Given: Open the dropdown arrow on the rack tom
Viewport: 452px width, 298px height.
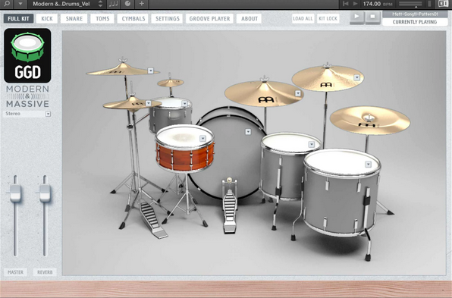Looking at the screenshot, I should [x=185, y=103].
